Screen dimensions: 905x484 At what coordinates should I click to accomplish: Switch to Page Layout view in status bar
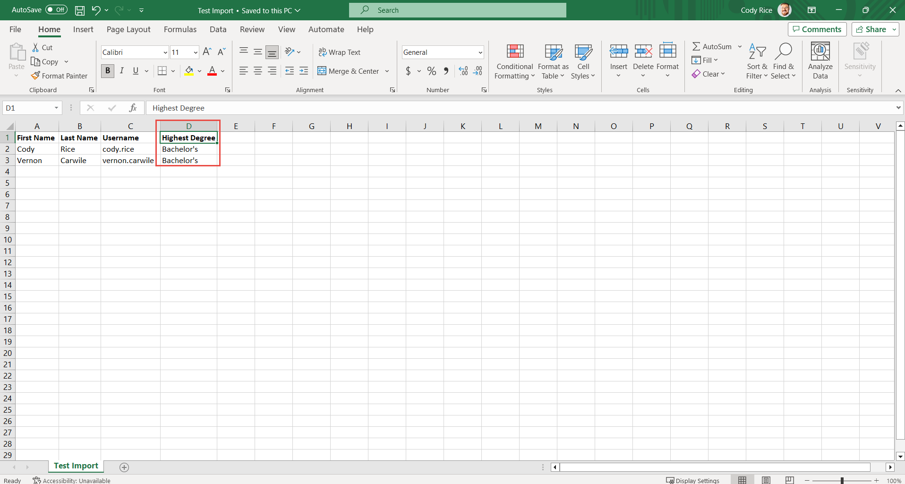pos(766,480)
